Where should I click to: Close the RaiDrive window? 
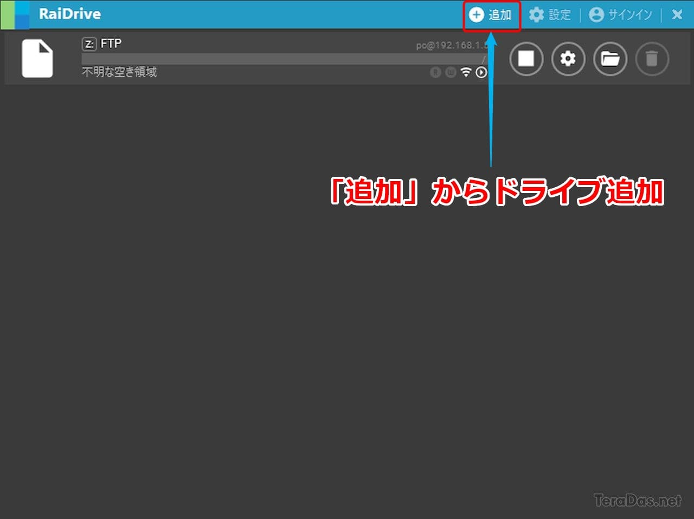coord(677,15)
